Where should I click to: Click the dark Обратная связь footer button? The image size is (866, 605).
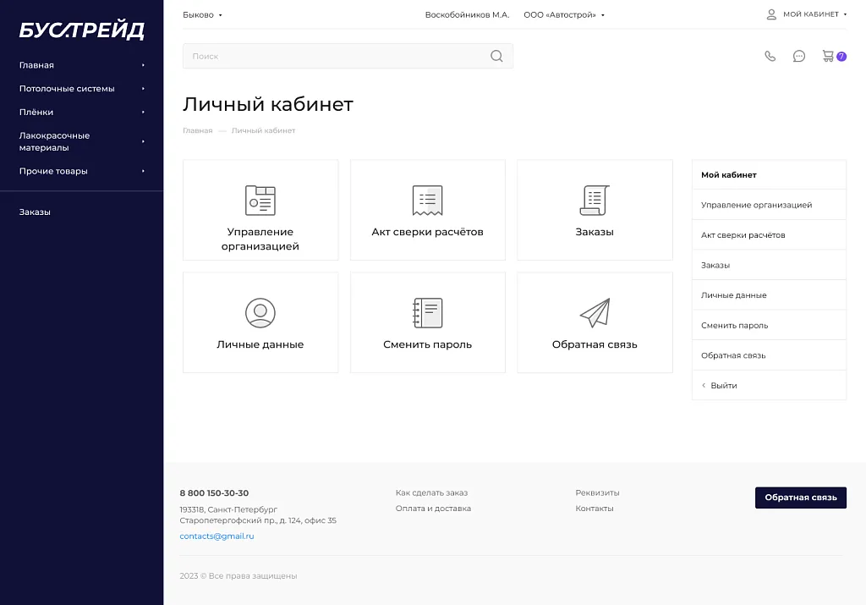800,498
